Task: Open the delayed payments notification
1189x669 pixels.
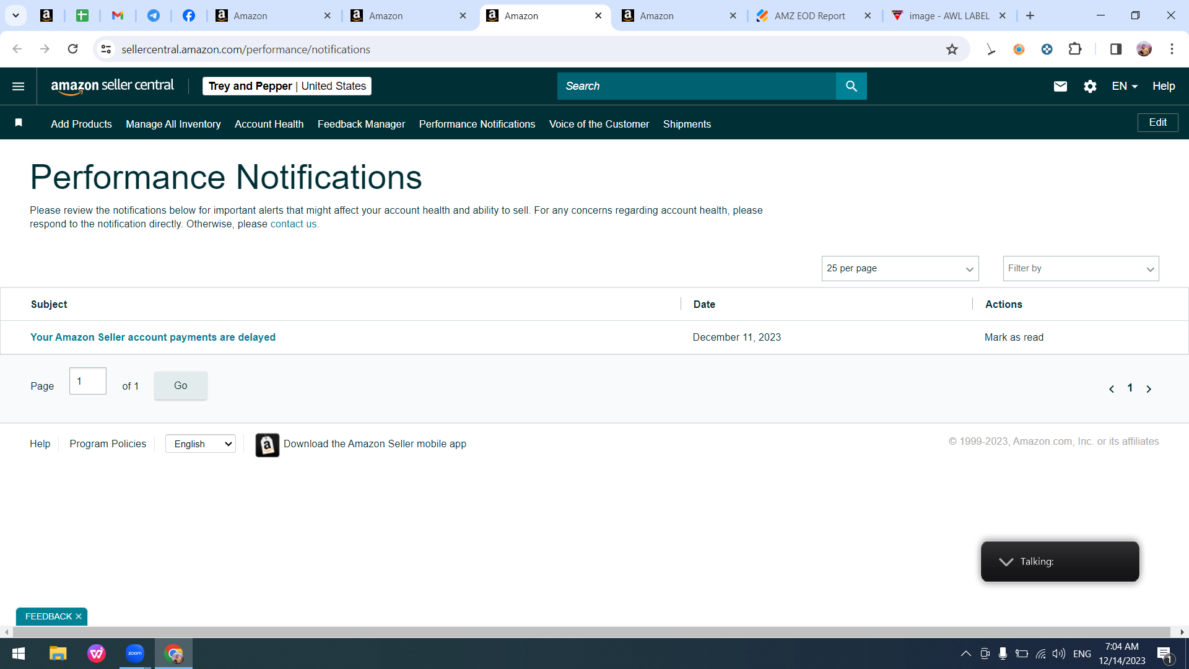Action: click(x=153, y=337)
